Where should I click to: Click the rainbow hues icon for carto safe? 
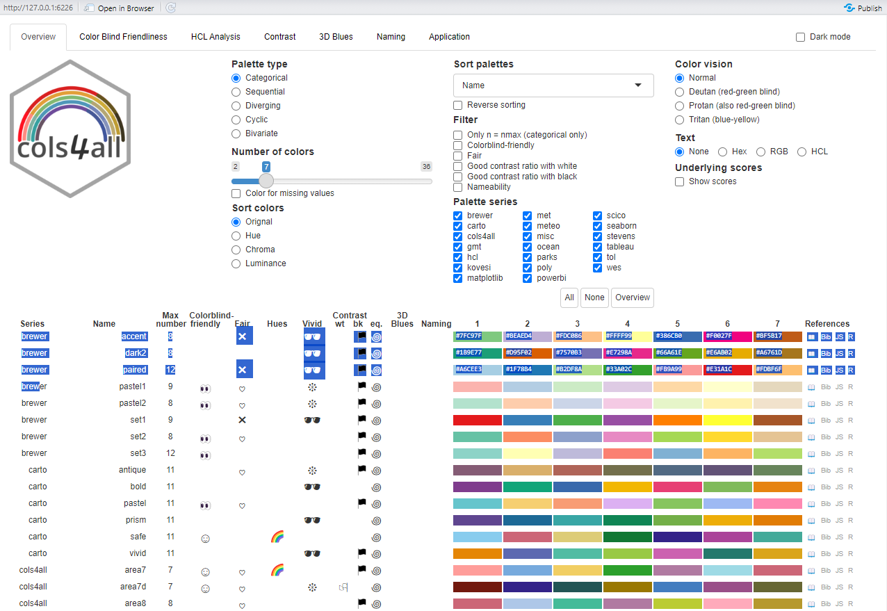277,537
